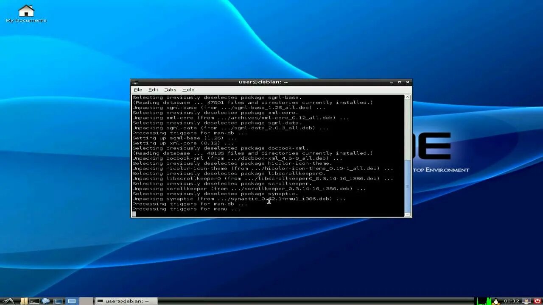Open the web browser panel launcher

coord(45,301)
